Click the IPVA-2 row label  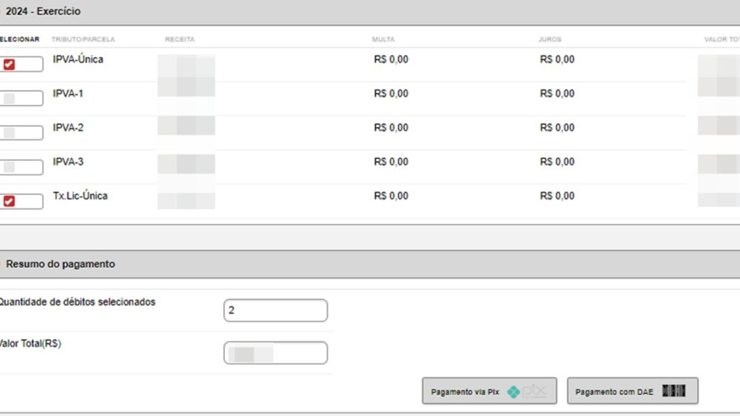(x=68, y=128)
